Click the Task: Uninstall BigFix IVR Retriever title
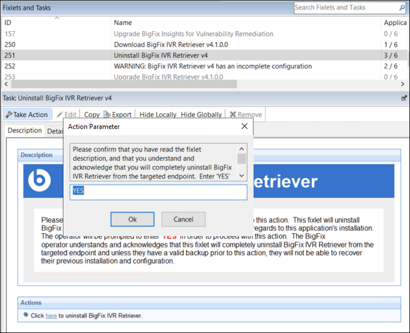Image resolution: width=410 pixels, height=333 pixels. [x=57, y=98]
